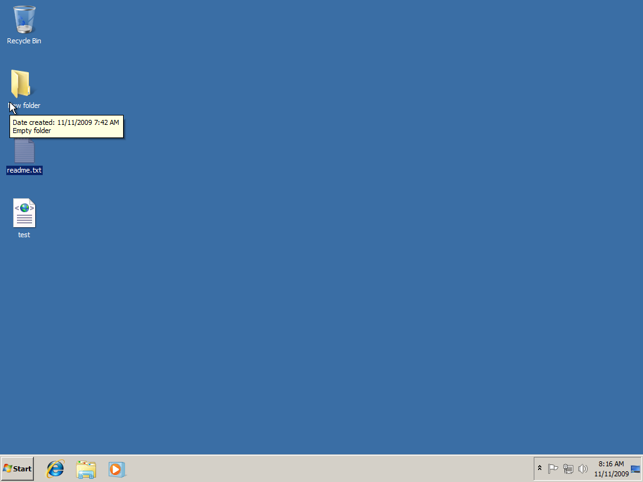Click the clock showing 8:16 AM
This screenshot has height=482, width=643.
(611, 464)
